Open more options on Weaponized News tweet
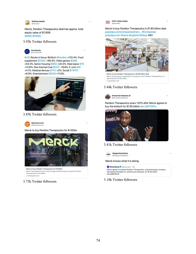 [x=170, y=153]
